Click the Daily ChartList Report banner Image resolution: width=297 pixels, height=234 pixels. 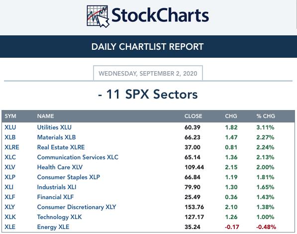pos(148,46)
